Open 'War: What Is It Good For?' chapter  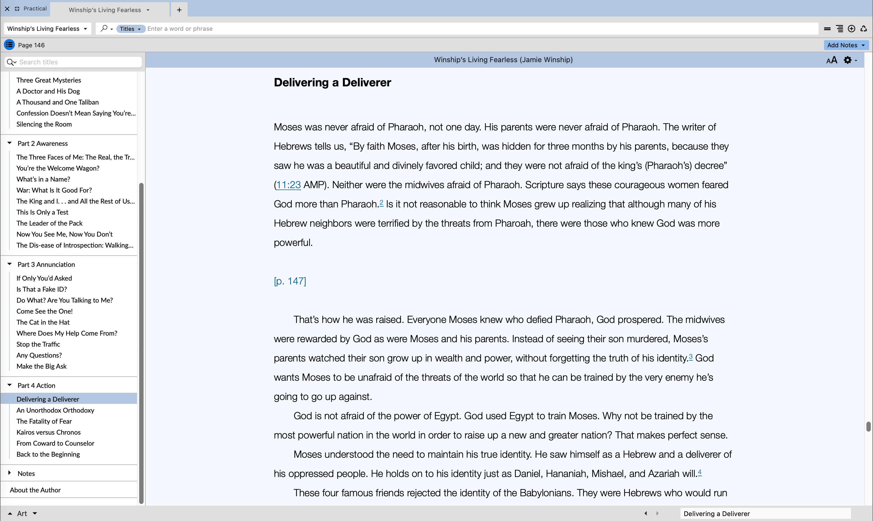(x=54, y=190)
